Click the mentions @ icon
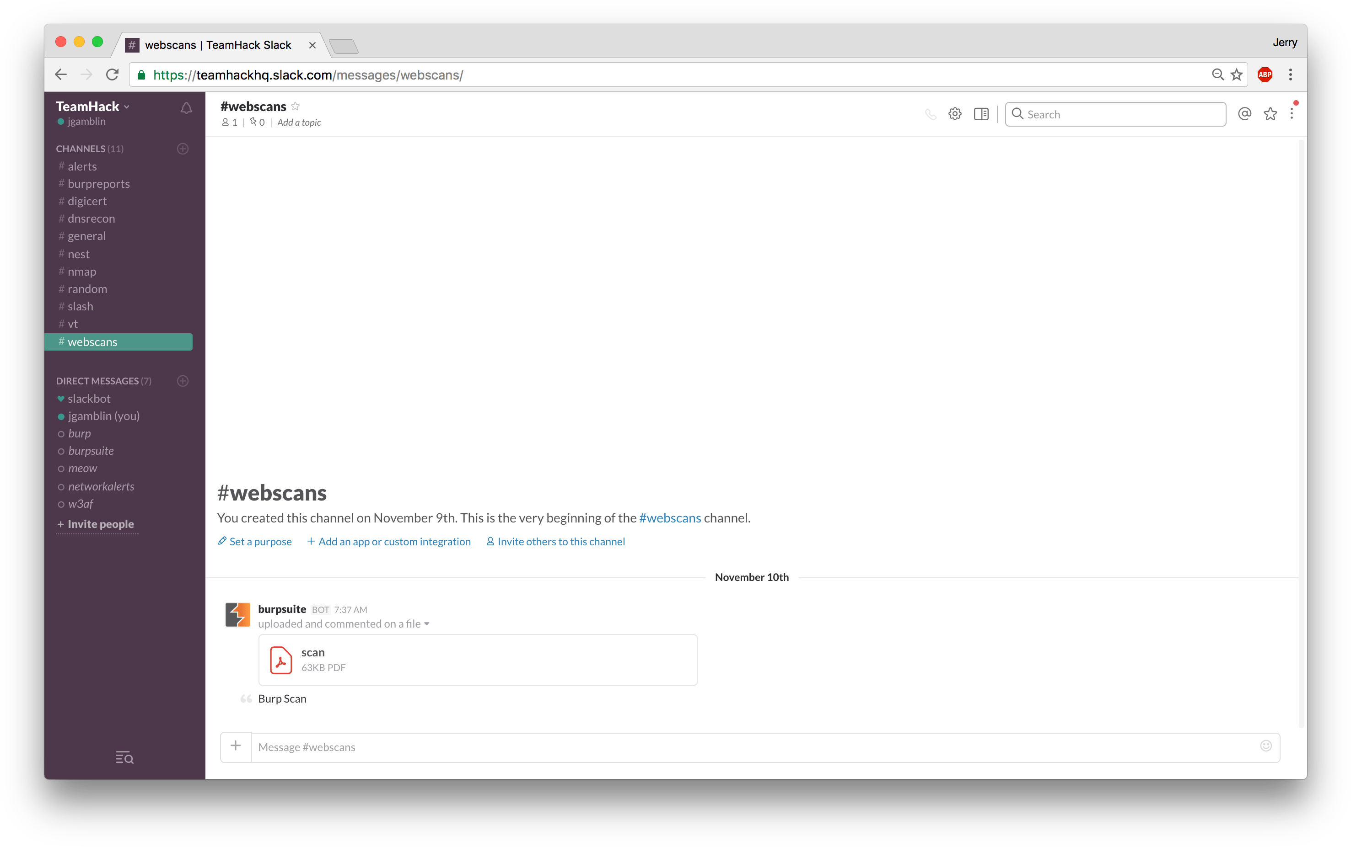The width and height of the screenshot is (1351, 847). [1244, 114]
